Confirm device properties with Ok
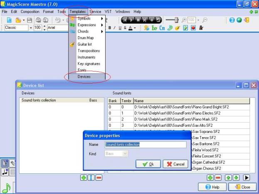 pyautogui.click(x=148, y=164)
